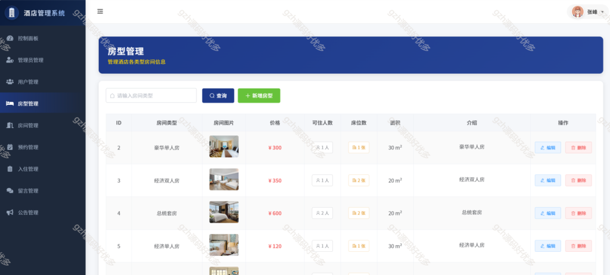The height and width of the screenshot is (275, 610).
Task: Click the 留言管理 chat bubbles icon
Action: coord(10,190)
